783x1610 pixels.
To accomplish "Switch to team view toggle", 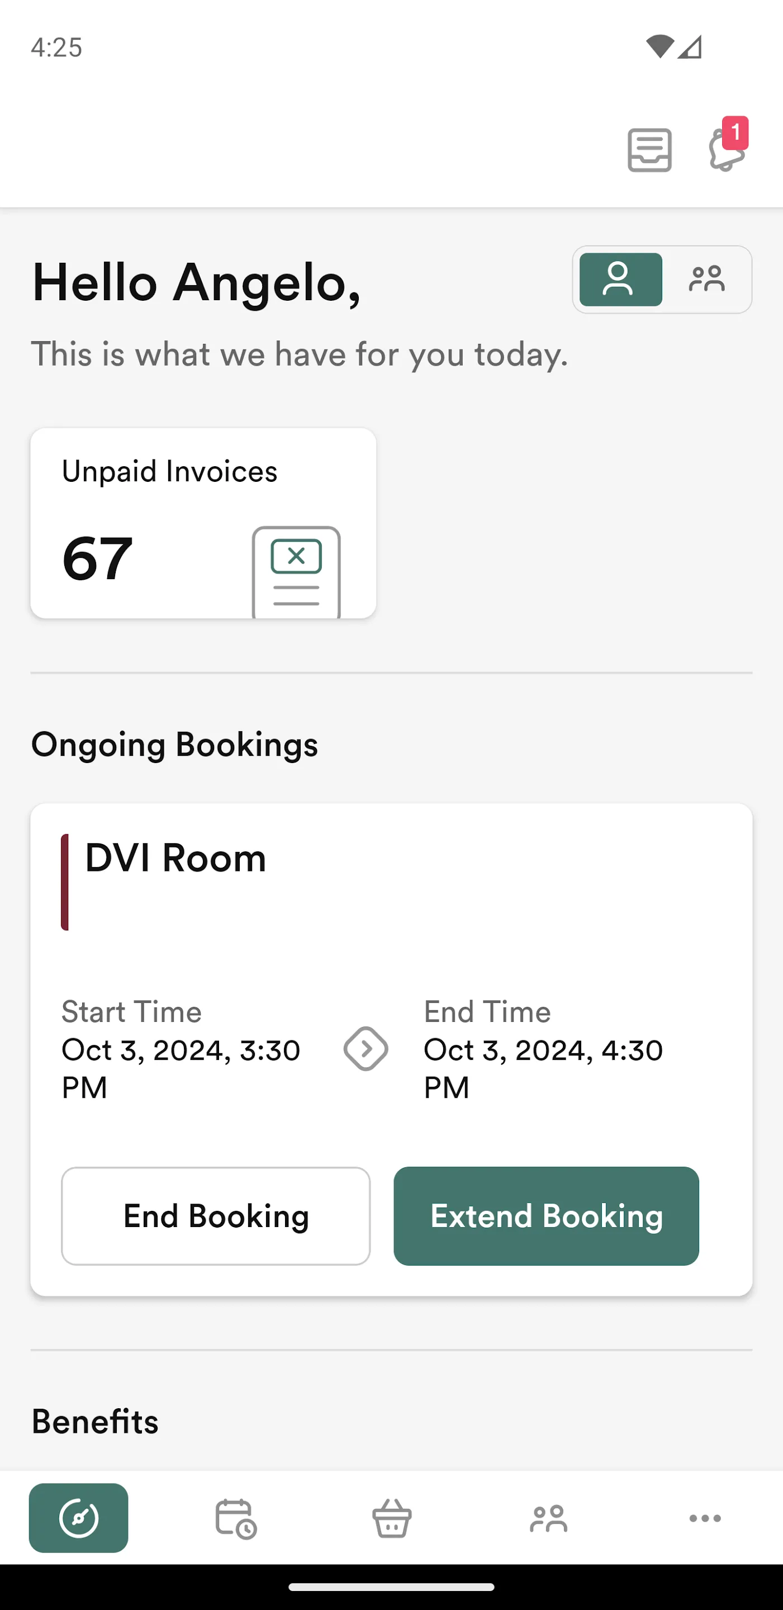I will tap(707, 280).
